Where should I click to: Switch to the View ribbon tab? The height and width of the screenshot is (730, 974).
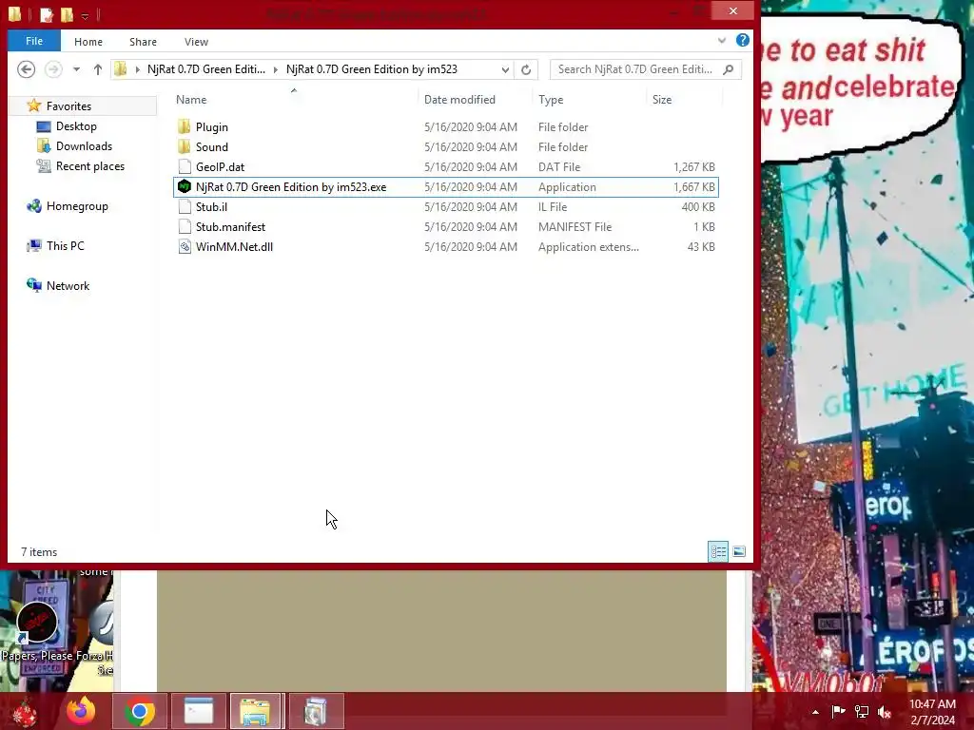pyautogui.click(x=196, y=42)
